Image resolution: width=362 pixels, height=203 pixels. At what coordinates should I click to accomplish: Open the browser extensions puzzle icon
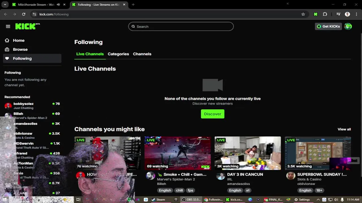(325, 14)
